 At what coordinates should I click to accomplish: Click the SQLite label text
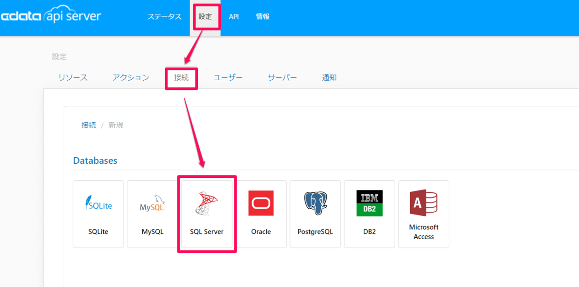coord(98,231)
